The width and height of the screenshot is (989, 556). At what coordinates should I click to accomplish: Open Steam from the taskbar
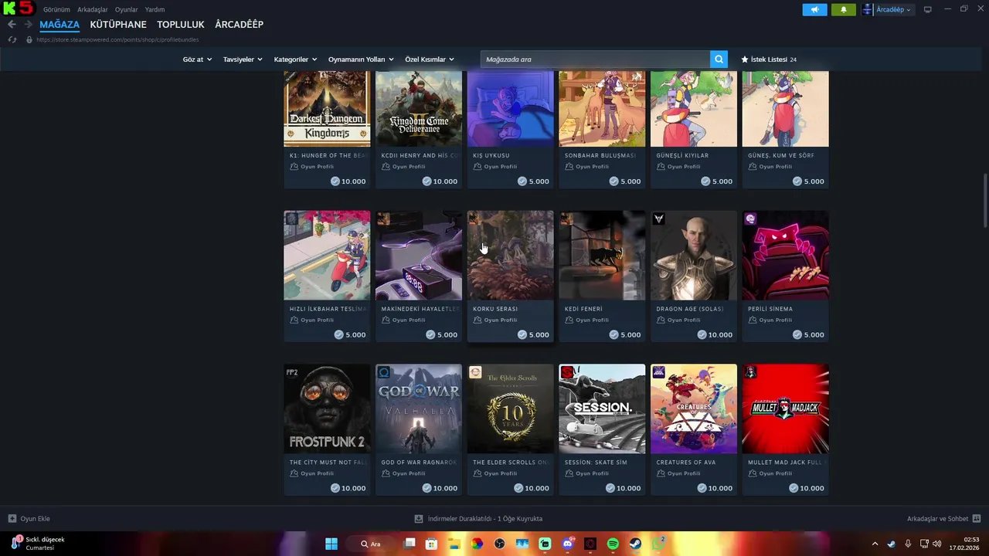click(635, 544)
